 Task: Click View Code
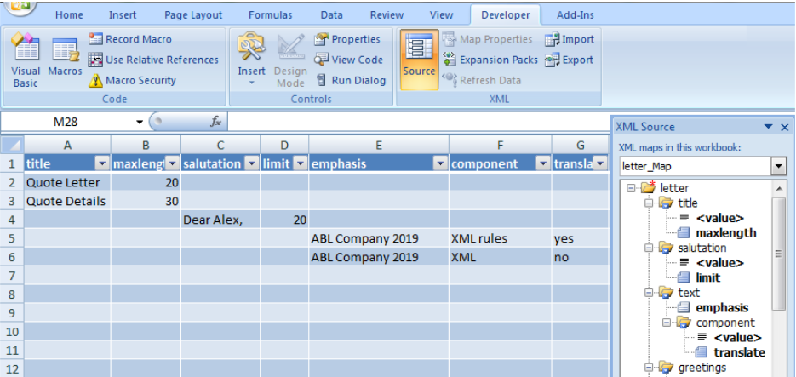coord(348,60)
